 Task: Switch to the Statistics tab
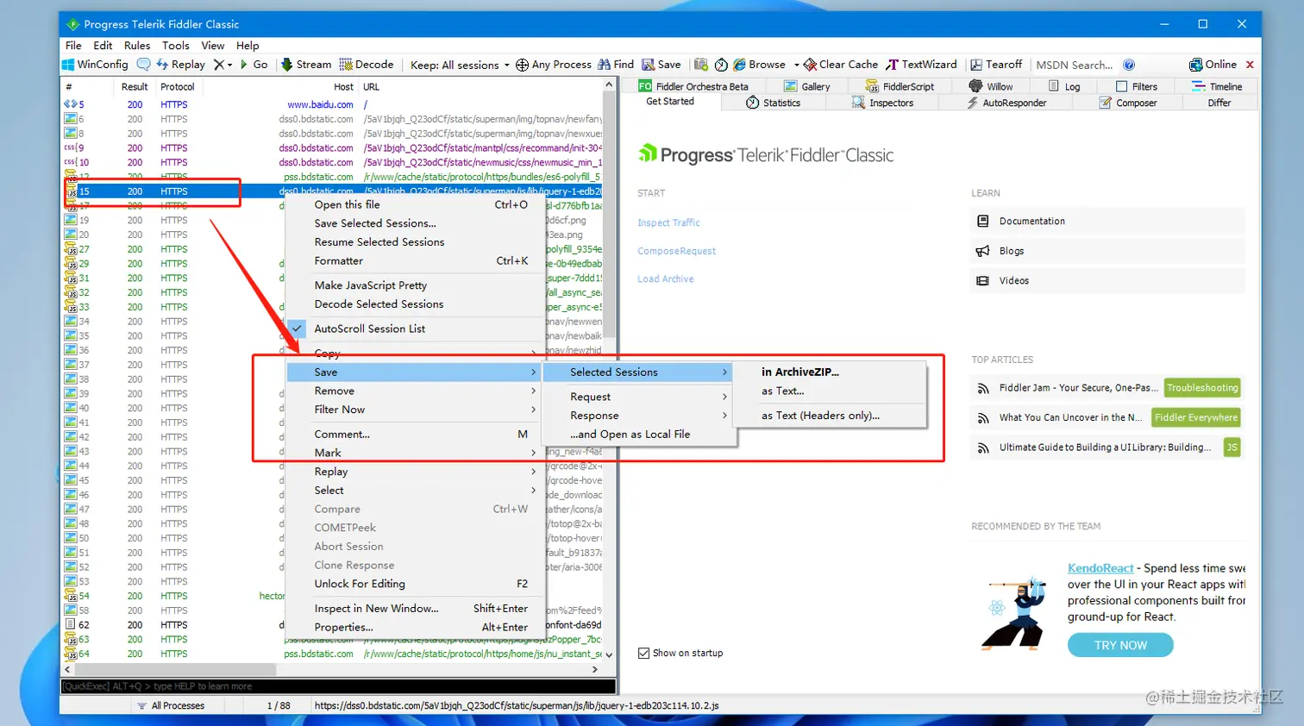click(774, 103)
